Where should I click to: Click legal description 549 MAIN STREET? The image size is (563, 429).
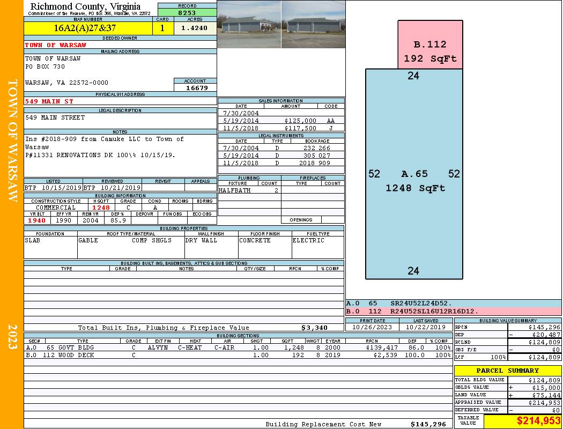(55, 117)
